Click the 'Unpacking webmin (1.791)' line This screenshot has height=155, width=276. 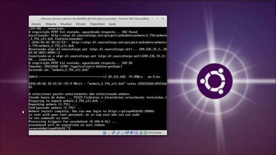53,104
